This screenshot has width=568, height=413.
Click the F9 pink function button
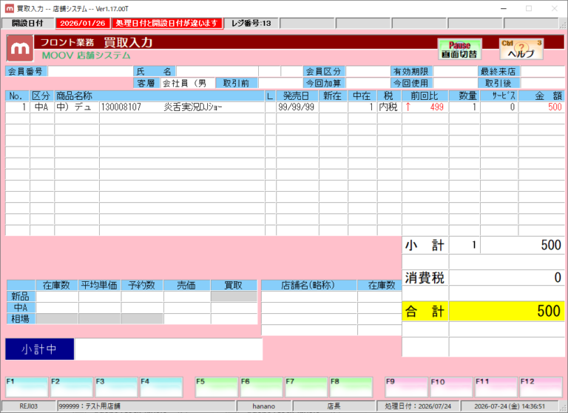click(x=407, y=387)
